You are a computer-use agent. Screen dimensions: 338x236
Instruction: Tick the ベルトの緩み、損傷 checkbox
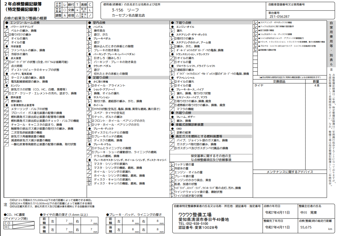[x=6, y=31]
